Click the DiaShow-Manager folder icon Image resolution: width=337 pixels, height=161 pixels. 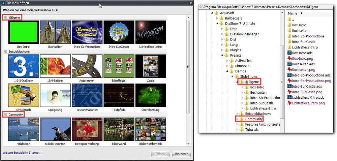[227, 34]
